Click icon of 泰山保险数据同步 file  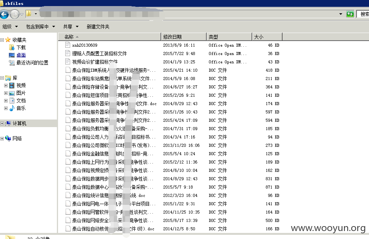pos(68,179)
